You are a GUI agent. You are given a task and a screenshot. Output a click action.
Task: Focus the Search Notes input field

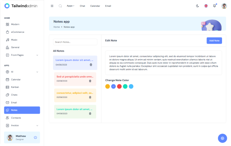click(x=75, y=42)
